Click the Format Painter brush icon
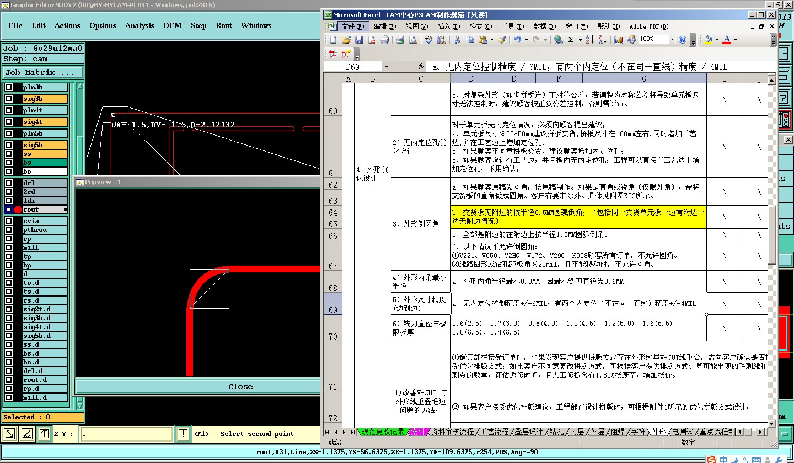 tap(502, 40)
